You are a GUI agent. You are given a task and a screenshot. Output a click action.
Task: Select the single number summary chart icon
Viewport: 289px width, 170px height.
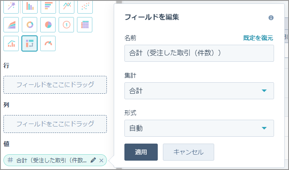tap(66, 25)
